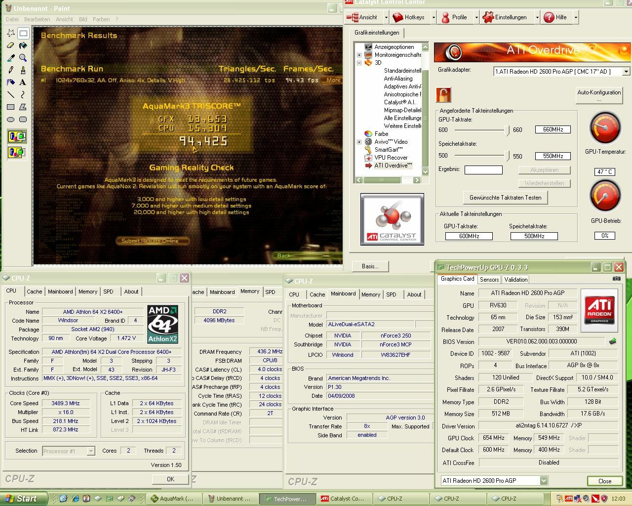
Task: Select Farbe in the Catalyst tree
Action: [381, 134]
